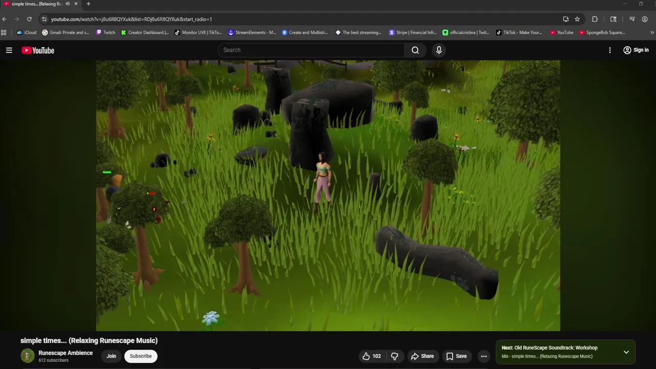Open the officialcristina Twitch bookmark
This screenshot has height=369, width=656.
(x=466, y=32)
